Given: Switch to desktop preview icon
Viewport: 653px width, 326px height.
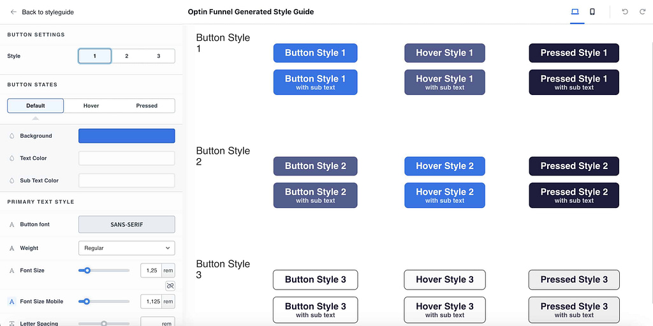Looking at the screenshot, I should [575, 11].
